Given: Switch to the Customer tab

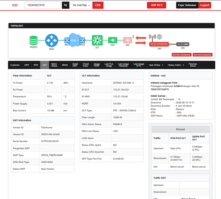Looking at the screenshot, I should pos(15,65).
